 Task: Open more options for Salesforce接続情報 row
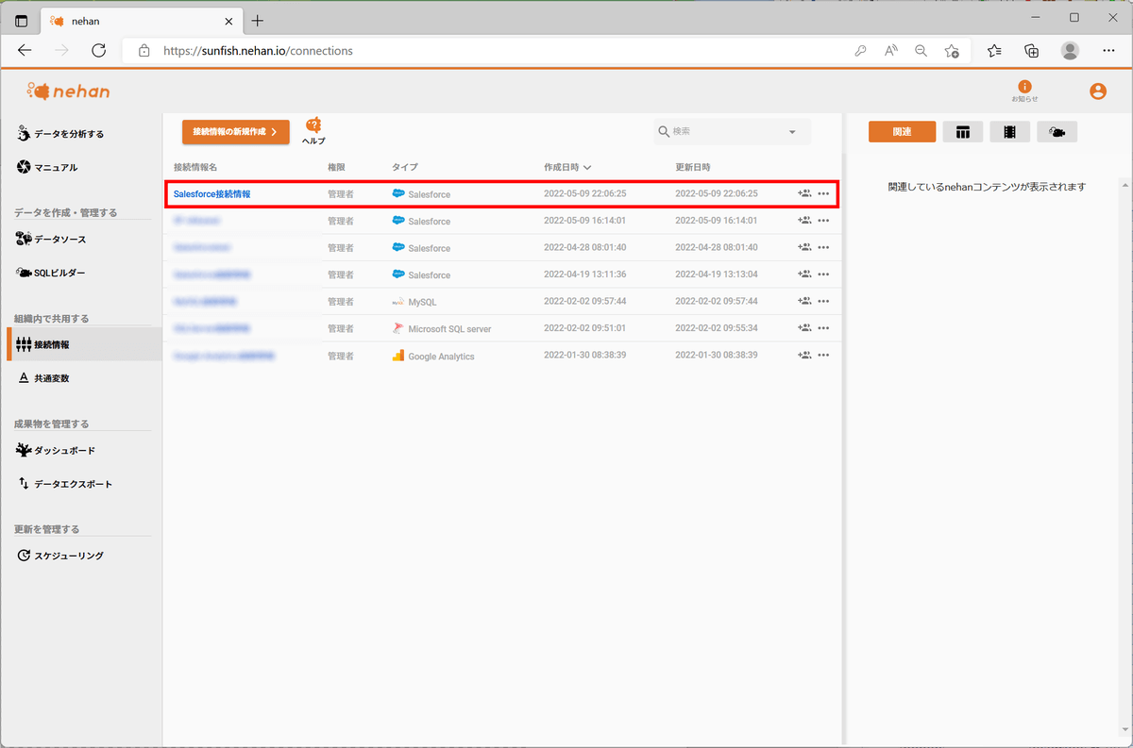point(823,194)
